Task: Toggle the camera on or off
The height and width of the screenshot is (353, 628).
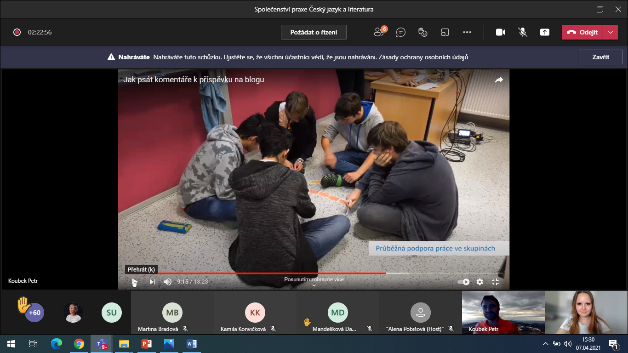Action: point(500,32)
